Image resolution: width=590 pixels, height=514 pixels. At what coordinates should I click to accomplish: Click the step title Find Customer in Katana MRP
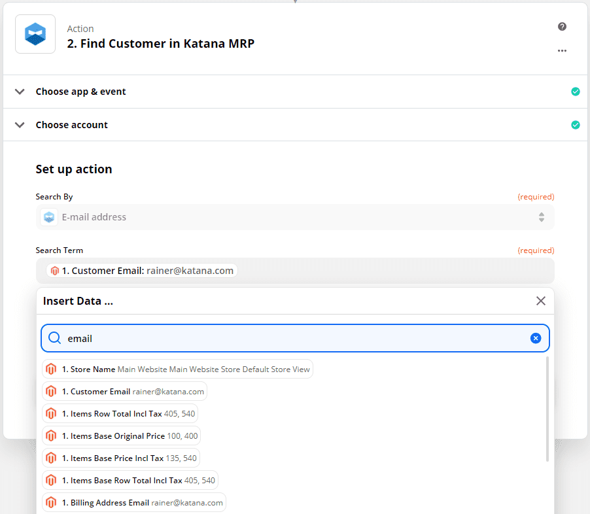pyautogui.click(x=161, y=44)
